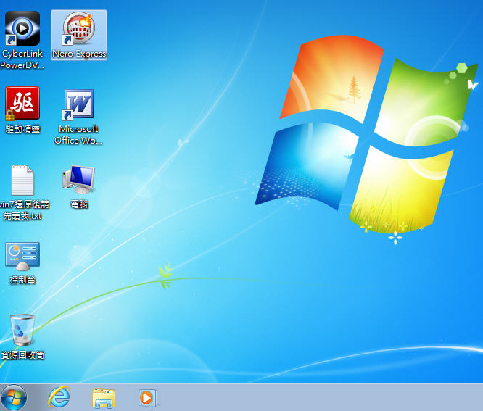Open Windows Explorer folder icon on taskbar
Viewport: 483px width, 411px height.
[x=104, y=398]
